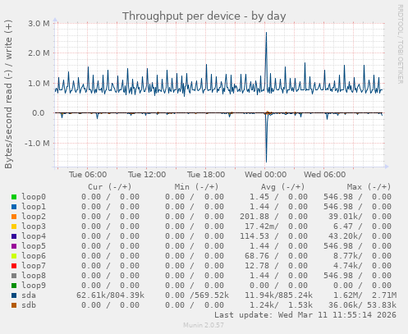Click sda min value '0.00 /569.52k'
The width and height of the screenshot is (408, 334).
point(197,295)
